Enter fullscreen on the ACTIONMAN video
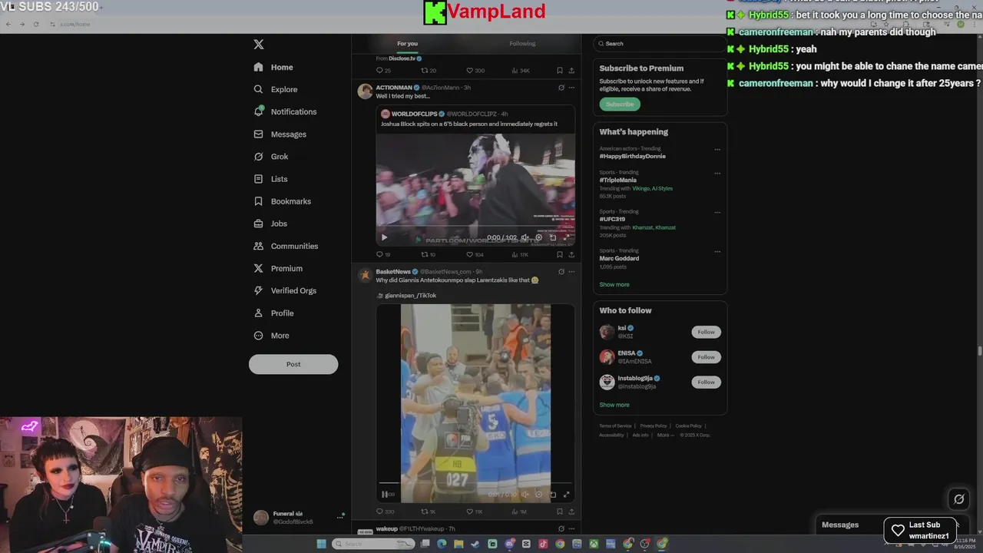983x553 pixels. coord(567,237)
